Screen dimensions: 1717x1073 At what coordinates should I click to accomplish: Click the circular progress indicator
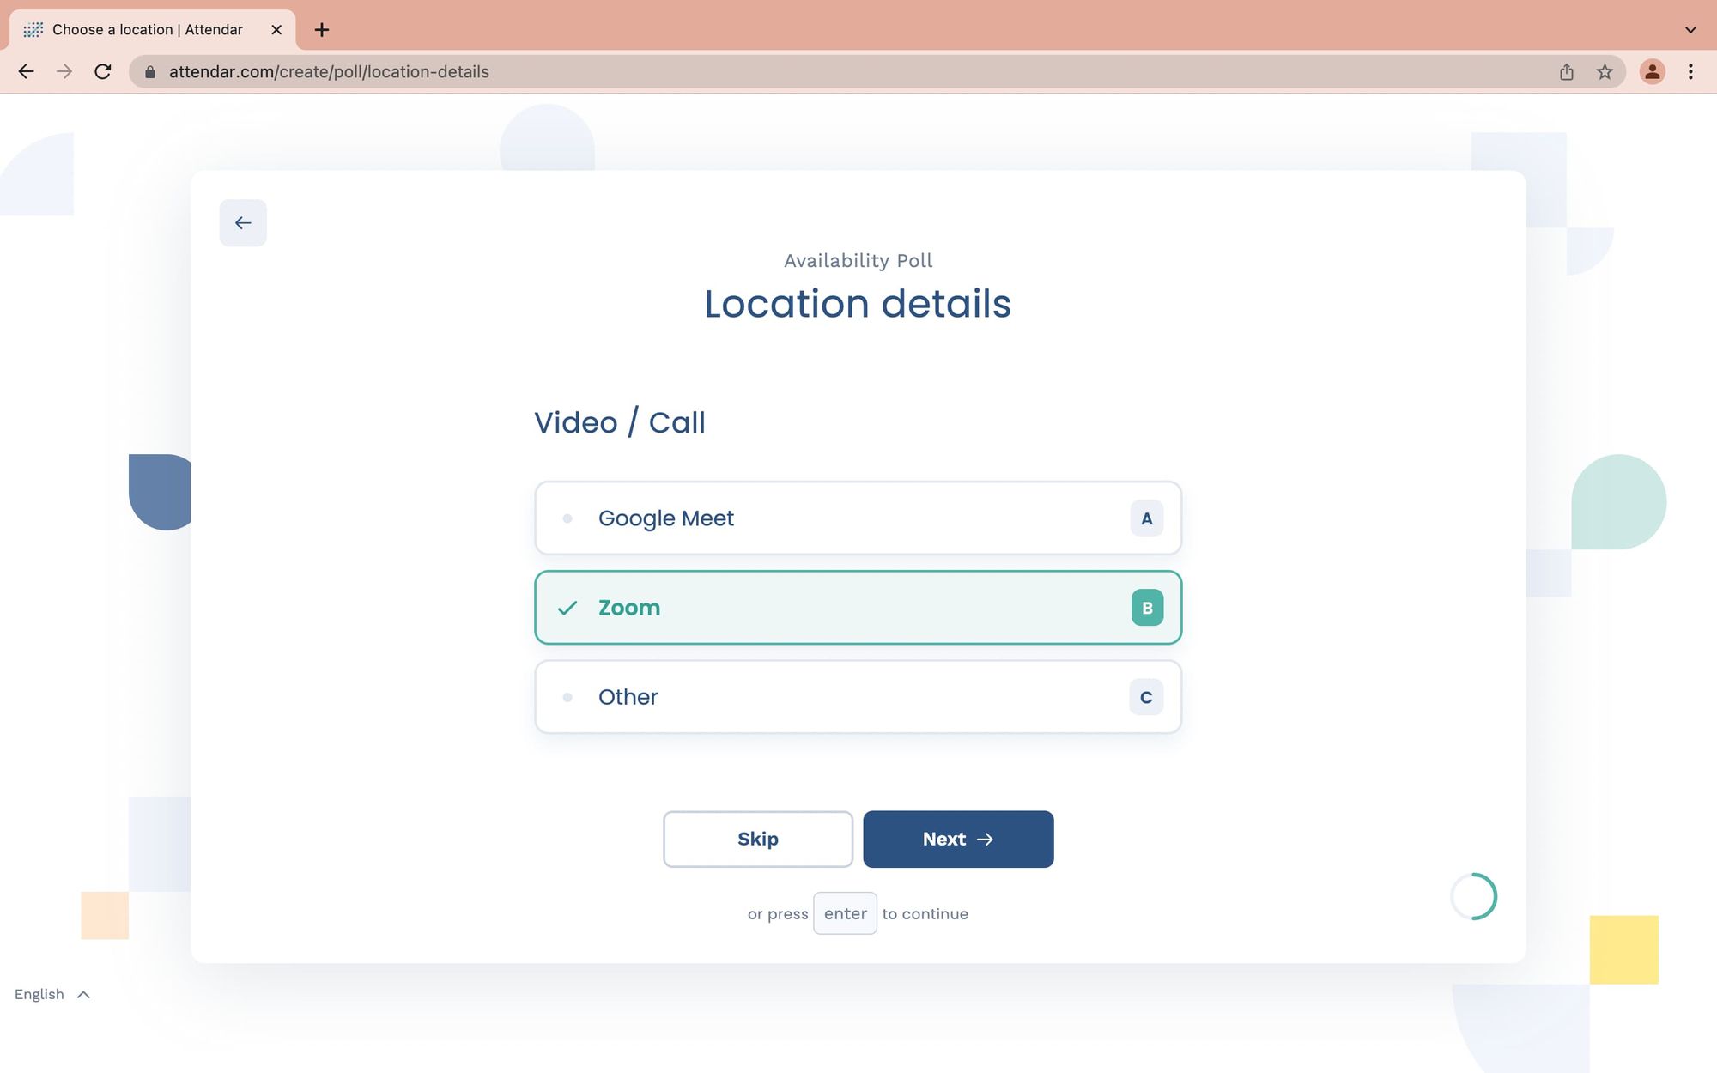[1473, 897]
